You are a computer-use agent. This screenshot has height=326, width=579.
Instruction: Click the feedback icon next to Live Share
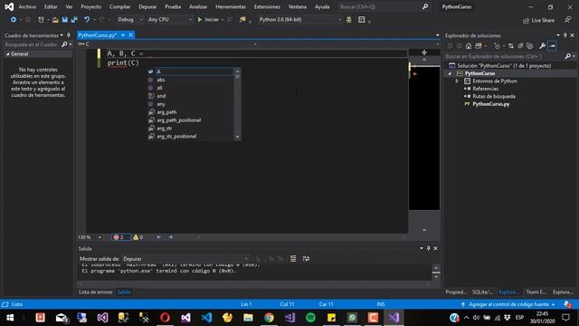pos(568,20)
